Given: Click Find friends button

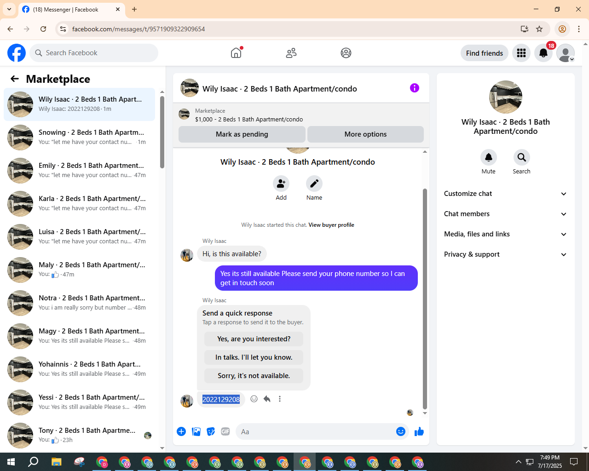Looking at the screenshot, I should 485,53.
